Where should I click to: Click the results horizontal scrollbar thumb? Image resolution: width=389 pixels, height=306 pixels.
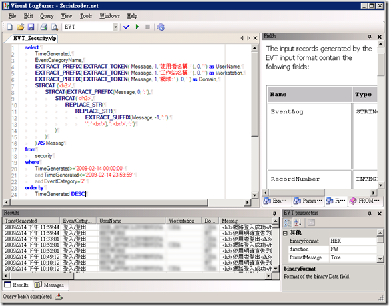click(42, 275)
